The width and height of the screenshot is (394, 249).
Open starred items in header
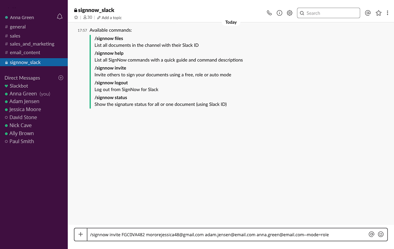379,13
